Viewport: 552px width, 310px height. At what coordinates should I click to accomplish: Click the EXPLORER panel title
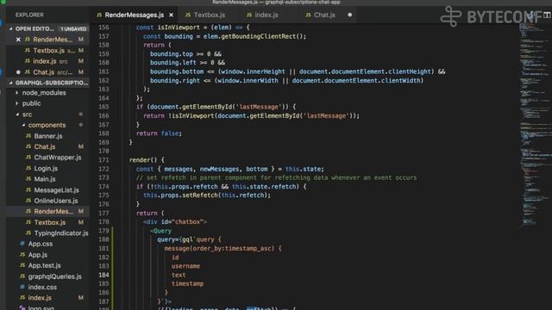pyautogui.click(x=29, y=15)
